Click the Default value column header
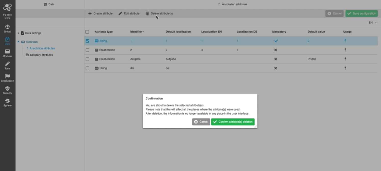The image size is (381, 171). point(316,32)
